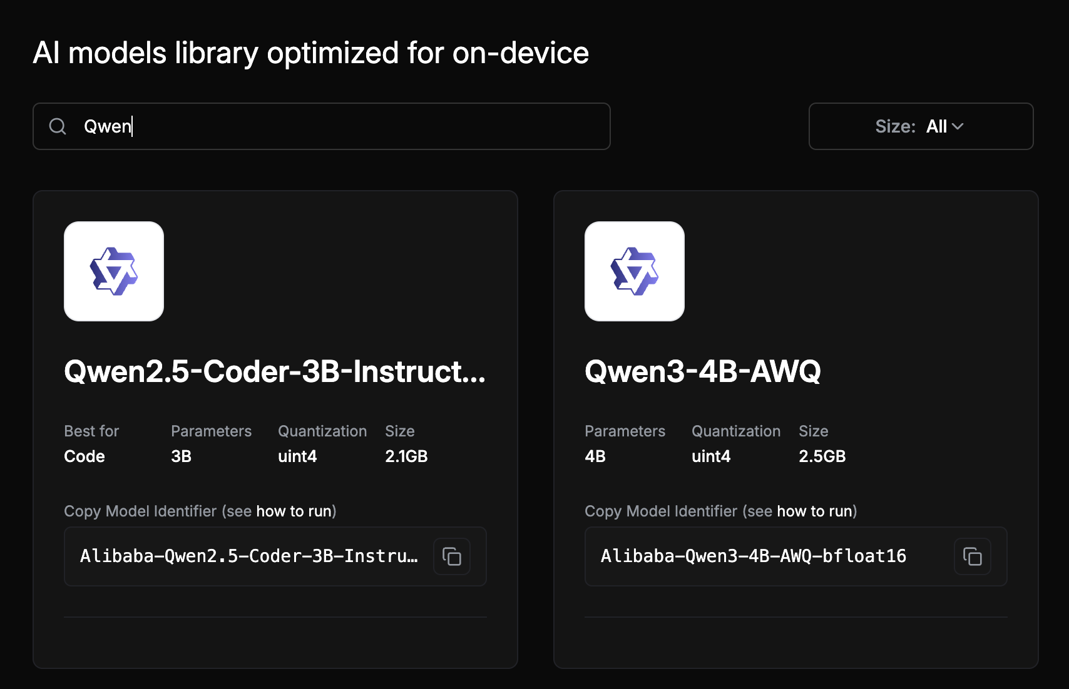
Task: Copy the Qwen2.5-Coder model identifier
Action: (x=452, y=556)
